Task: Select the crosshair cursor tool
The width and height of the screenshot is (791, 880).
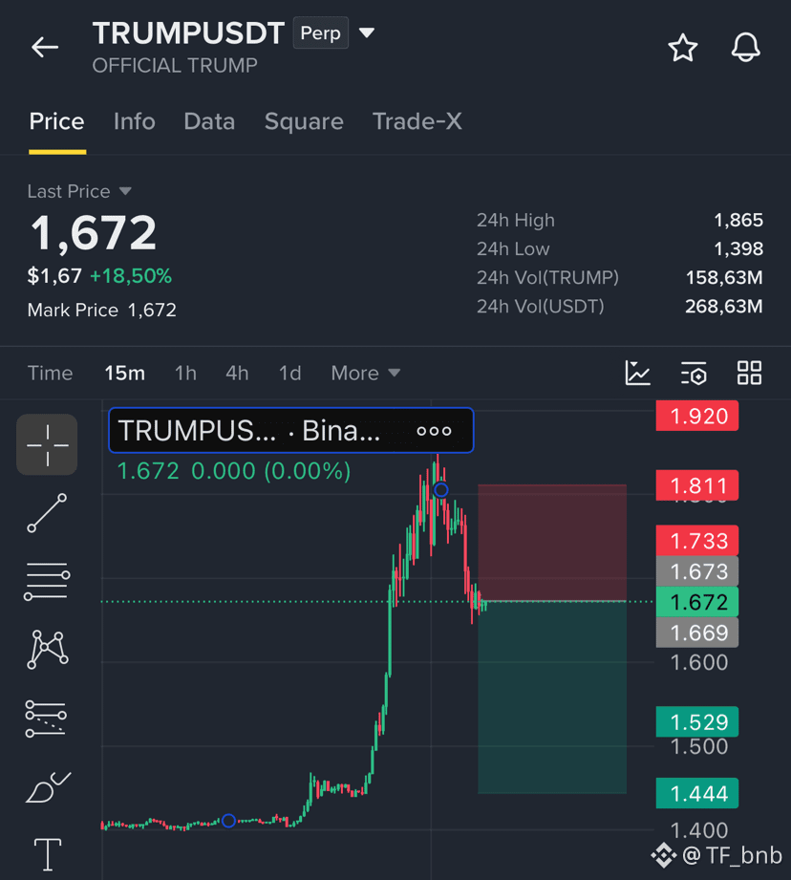Action: tap(47, 444)
